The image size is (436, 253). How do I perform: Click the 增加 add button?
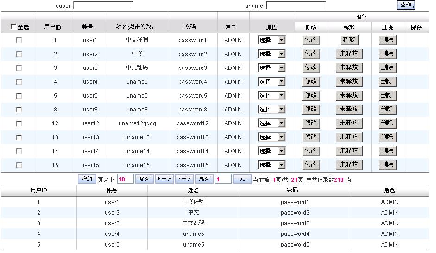pyautogui.click(x=87, y=179)
